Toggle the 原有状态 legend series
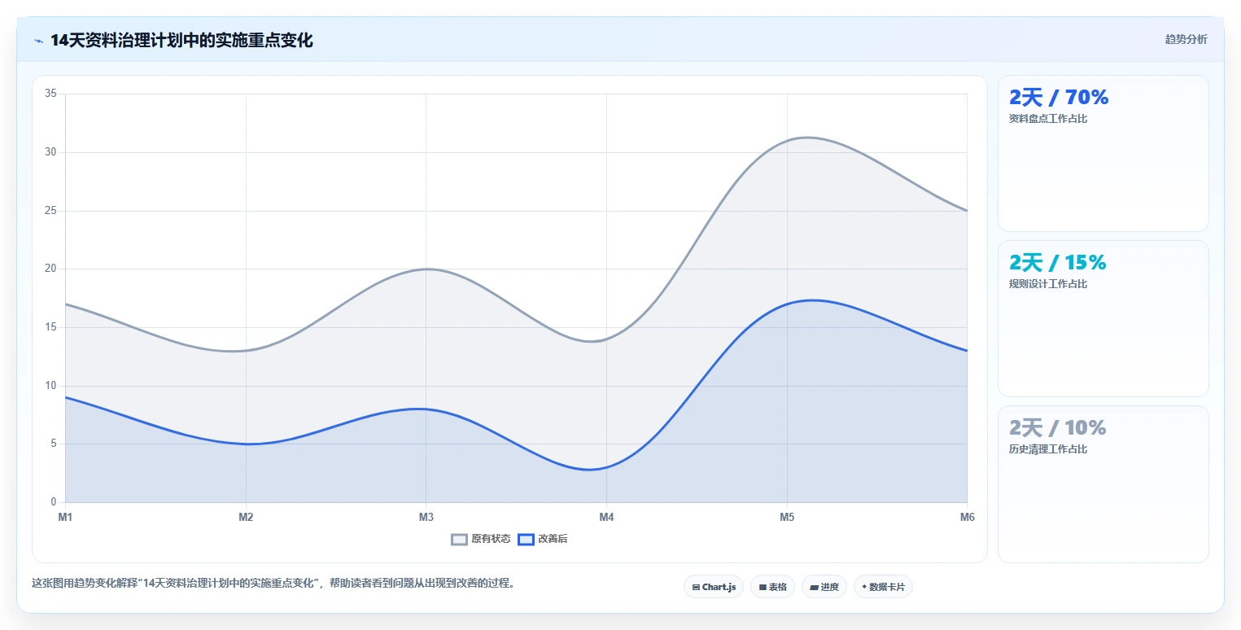 pos(481,539)
